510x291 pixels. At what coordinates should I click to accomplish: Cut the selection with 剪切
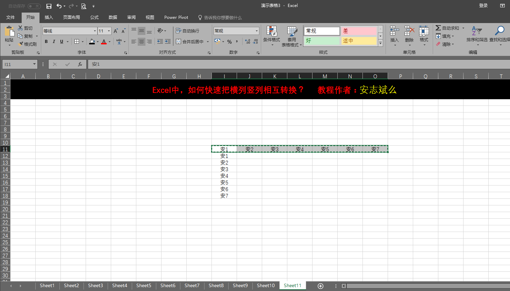click(x=25, y=28)
